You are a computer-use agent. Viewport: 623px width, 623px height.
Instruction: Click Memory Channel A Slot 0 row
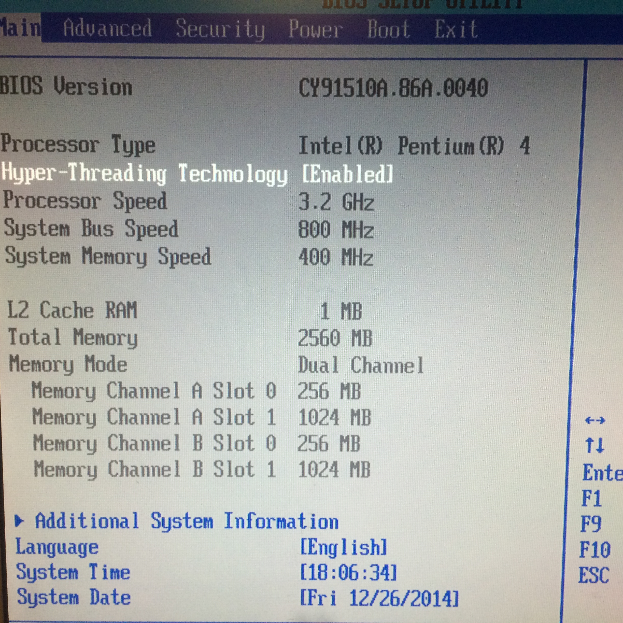pyautogui.click(x=196, y=391)
